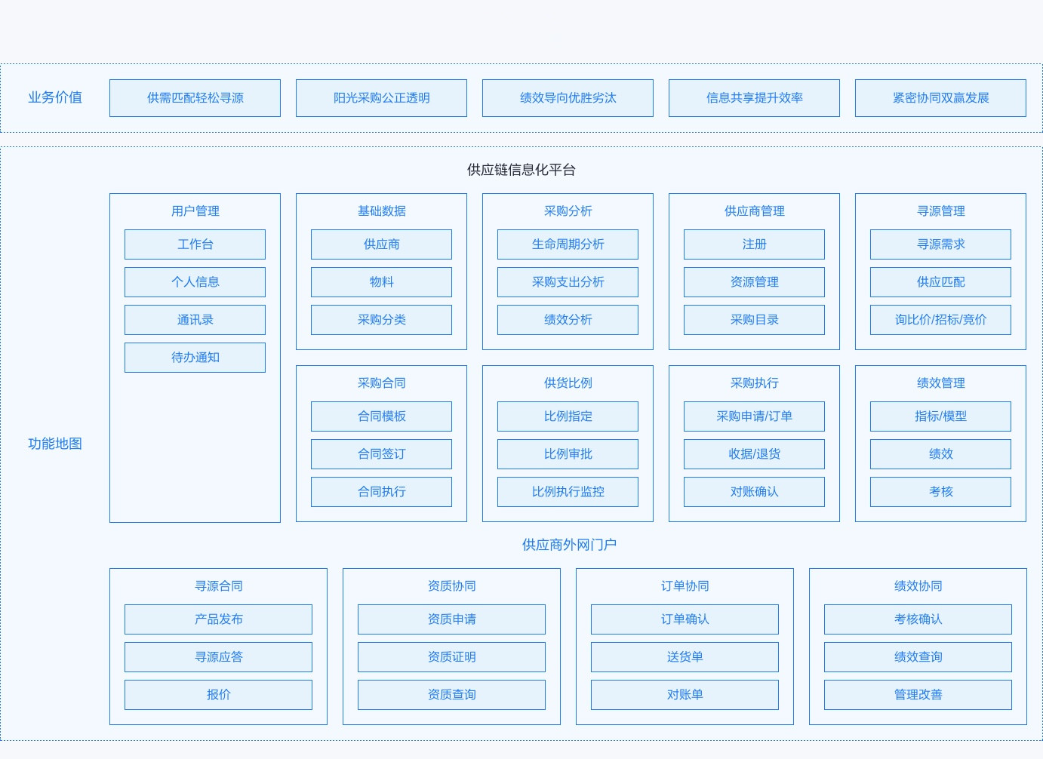The width and height of the screenshot is (1043, 759).
Task: Open 管理改善 box
Action: click(918, 695)
